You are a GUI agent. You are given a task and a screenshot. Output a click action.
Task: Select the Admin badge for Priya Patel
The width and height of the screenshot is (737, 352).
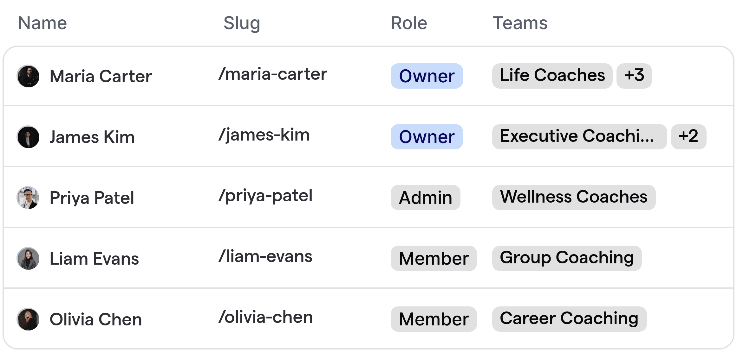(x=425, y=198)
